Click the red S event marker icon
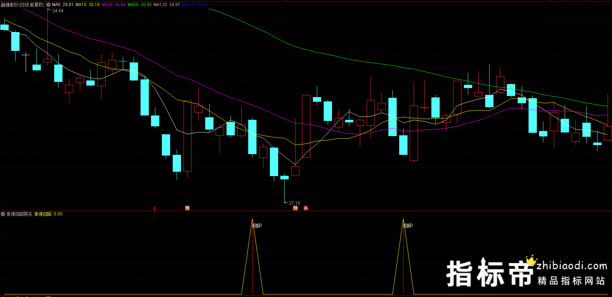 coord(155,209)
